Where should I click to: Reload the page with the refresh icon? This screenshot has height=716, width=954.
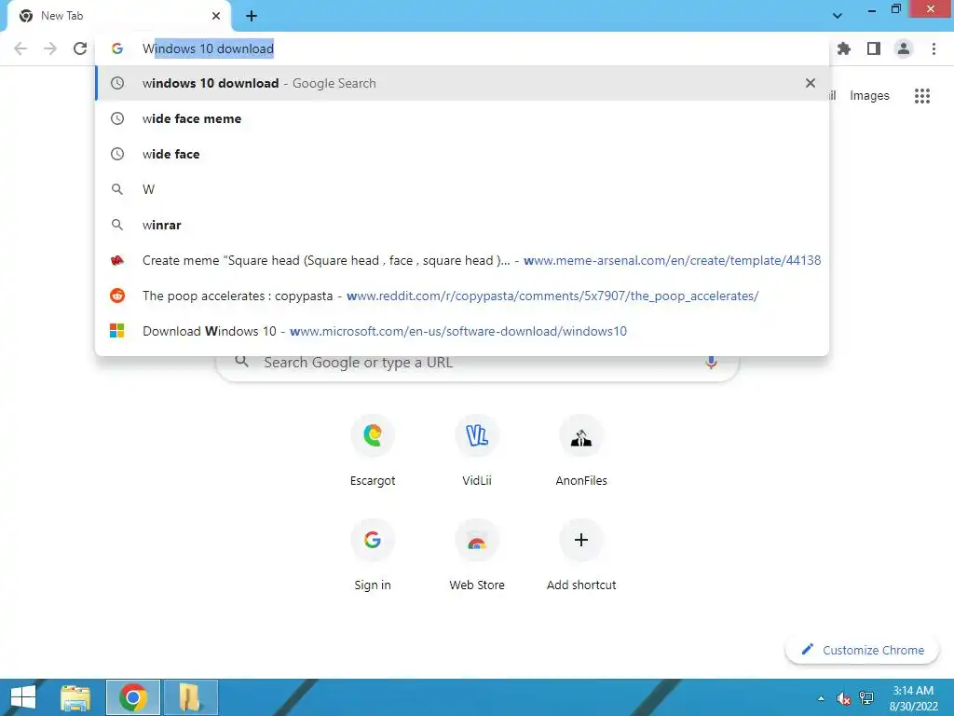tap(80, 48)
